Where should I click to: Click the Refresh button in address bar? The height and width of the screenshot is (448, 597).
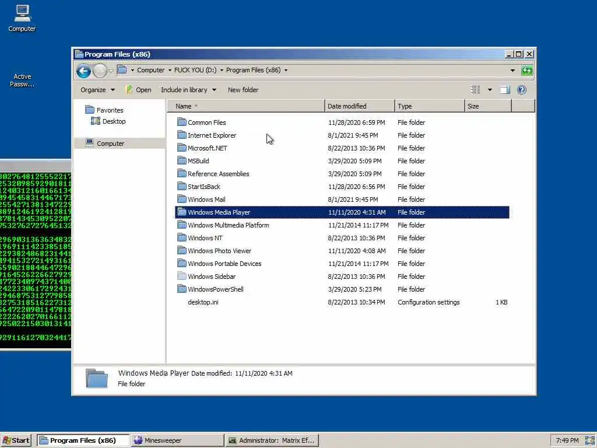point(527,71)
